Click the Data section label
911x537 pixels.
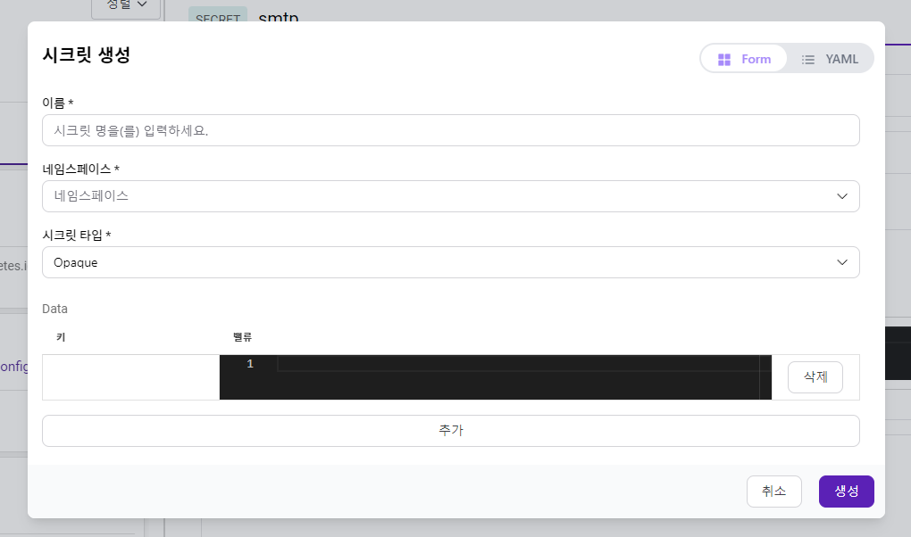[x=54, y=309]
